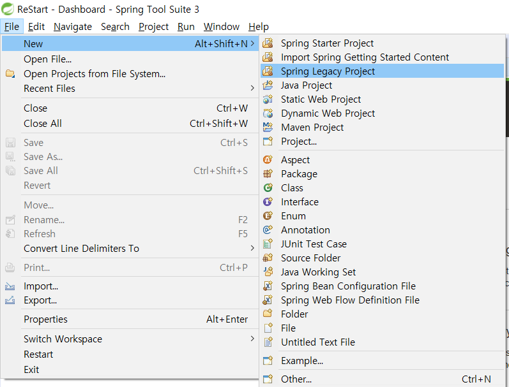Expand the Convert Line Delimiters To arrow
Screen dimensions: 509x387
click(x=252, y=248)
